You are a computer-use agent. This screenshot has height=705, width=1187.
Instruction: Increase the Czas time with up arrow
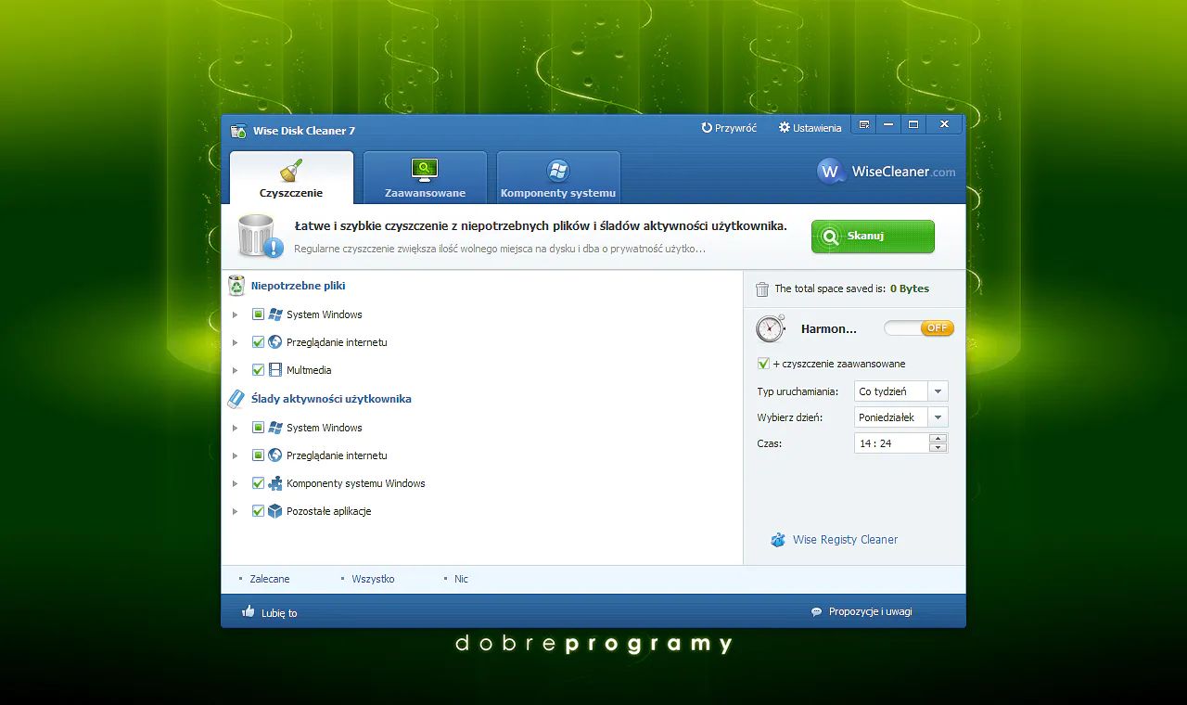(x=938, y=439)
